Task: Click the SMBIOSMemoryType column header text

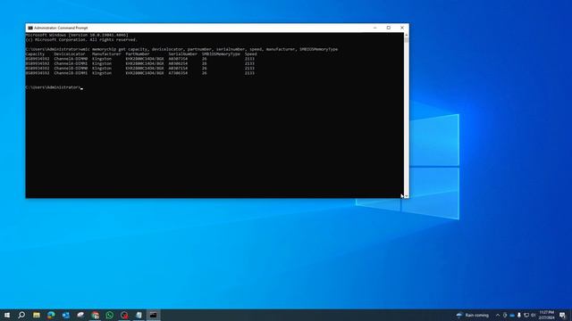Action: [x=221, y=53]
